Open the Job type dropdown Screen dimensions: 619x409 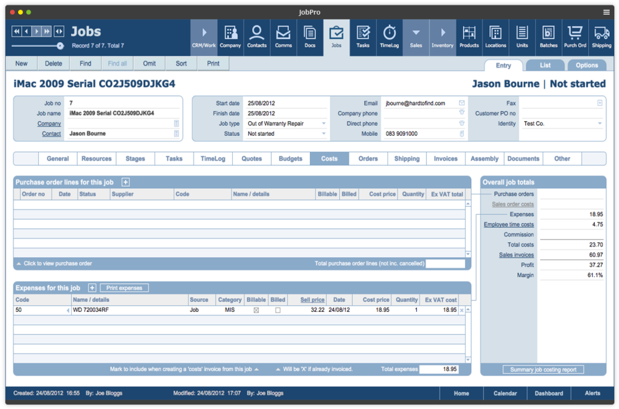(324, 124)
